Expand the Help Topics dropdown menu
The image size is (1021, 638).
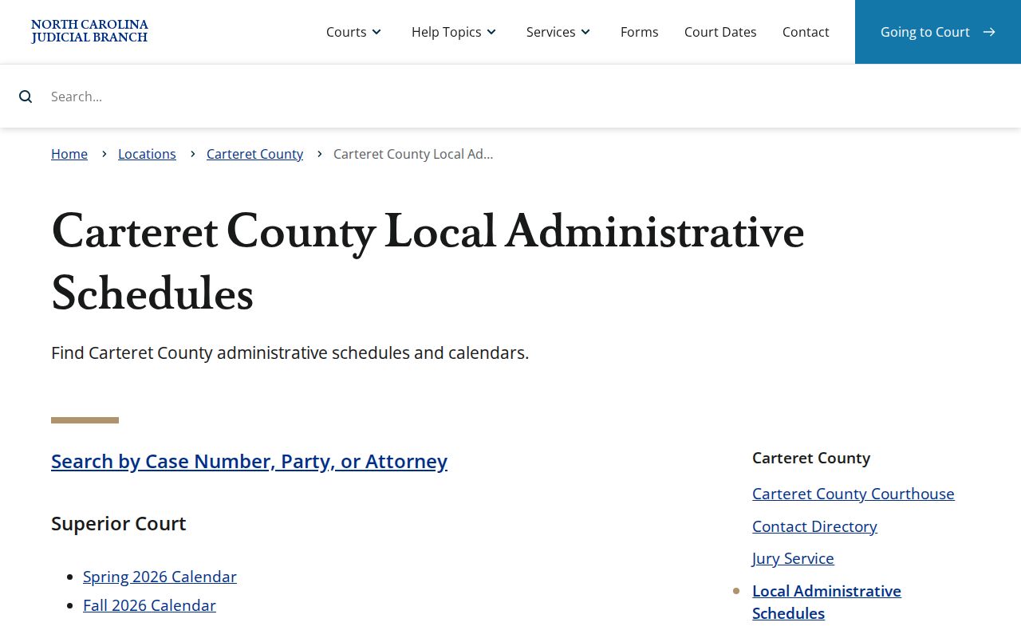pyautogui.click(x=454, y=32)
